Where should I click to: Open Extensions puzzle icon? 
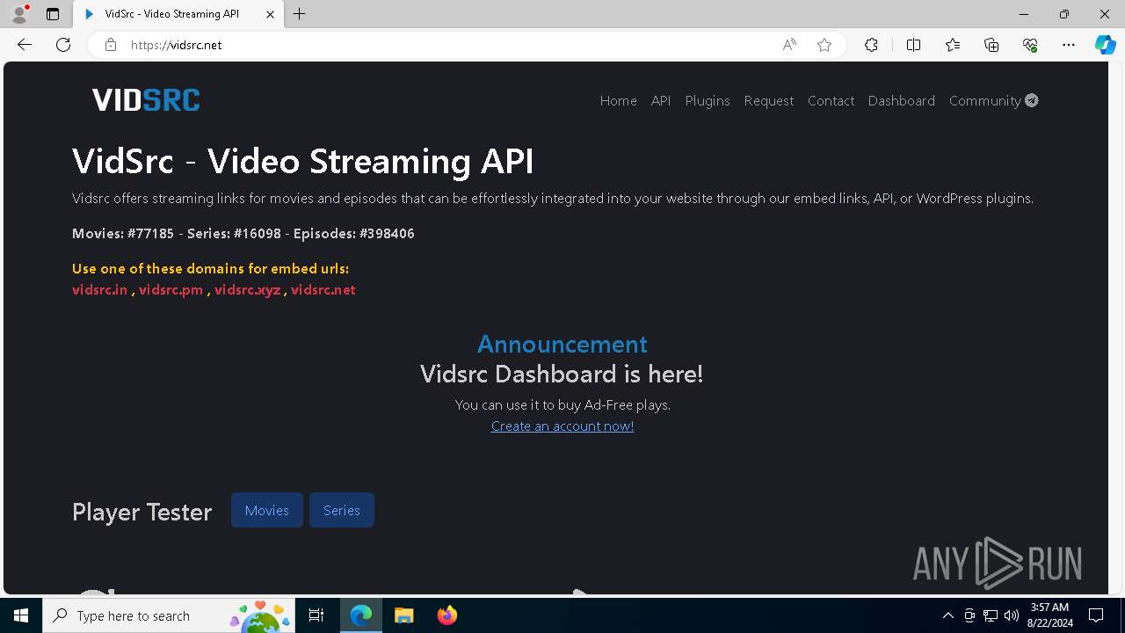point(871,45)
